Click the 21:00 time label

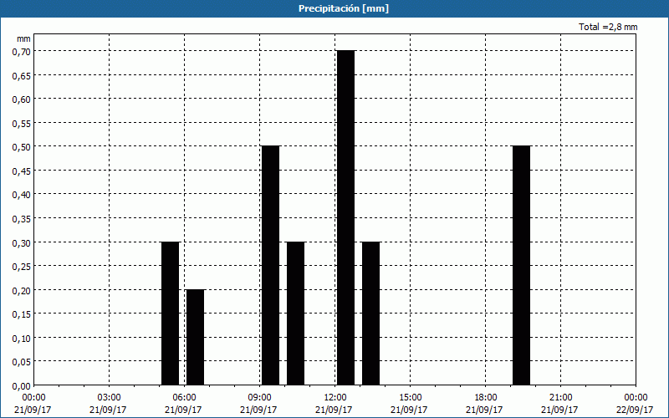coord(560,398)
